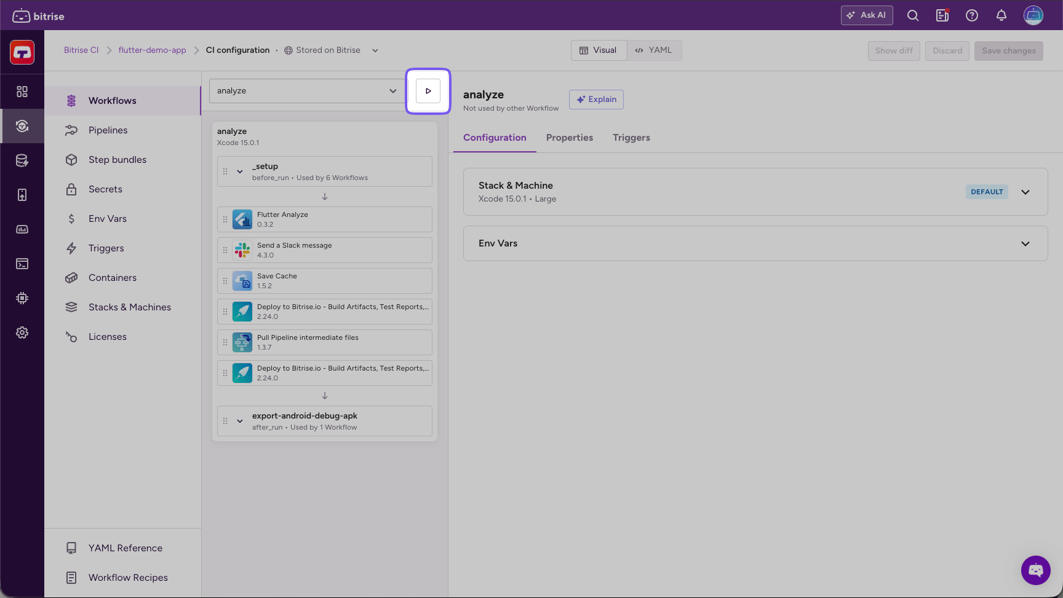Click the Save changes button
Screen dimensions: 1063x598
pyautogui.click(x=1009, y=51)
